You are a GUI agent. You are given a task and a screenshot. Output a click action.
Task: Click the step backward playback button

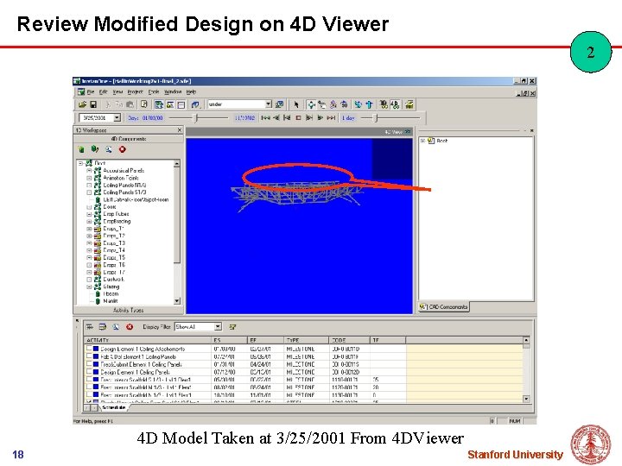287,117
